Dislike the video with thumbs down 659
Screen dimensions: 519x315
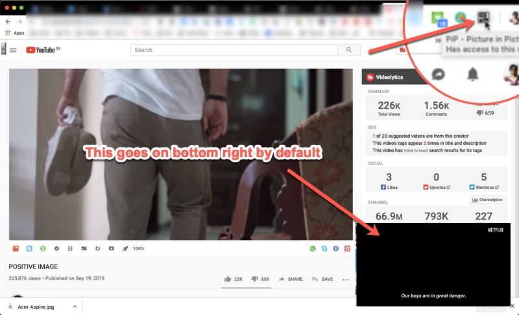point(260,279)
